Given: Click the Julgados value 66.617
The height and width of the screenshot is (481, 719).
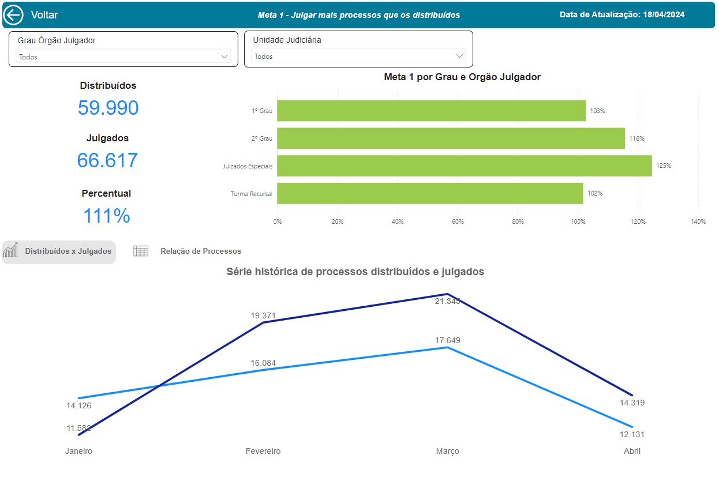Looking at the screenshot, I should click(107, 160).
